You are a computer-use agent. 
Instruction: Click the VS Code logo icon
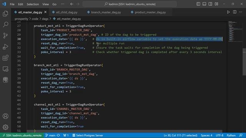4,4
